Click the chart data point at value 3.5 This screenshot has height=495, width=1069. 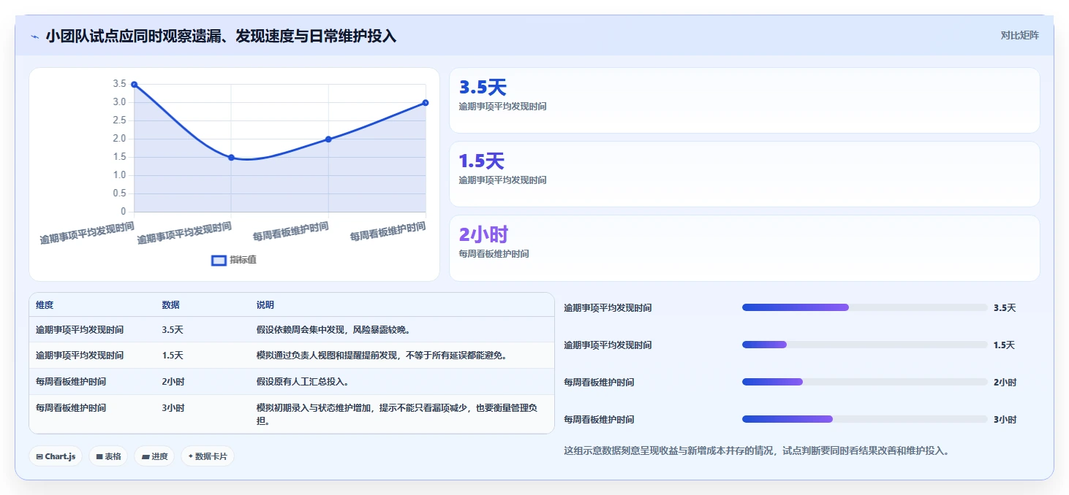[134, 85]
